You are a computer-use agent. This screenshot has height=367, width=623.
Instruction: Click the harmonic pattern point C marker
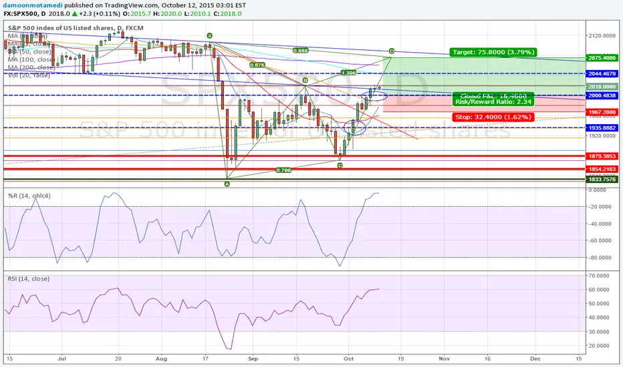point(340,165)
